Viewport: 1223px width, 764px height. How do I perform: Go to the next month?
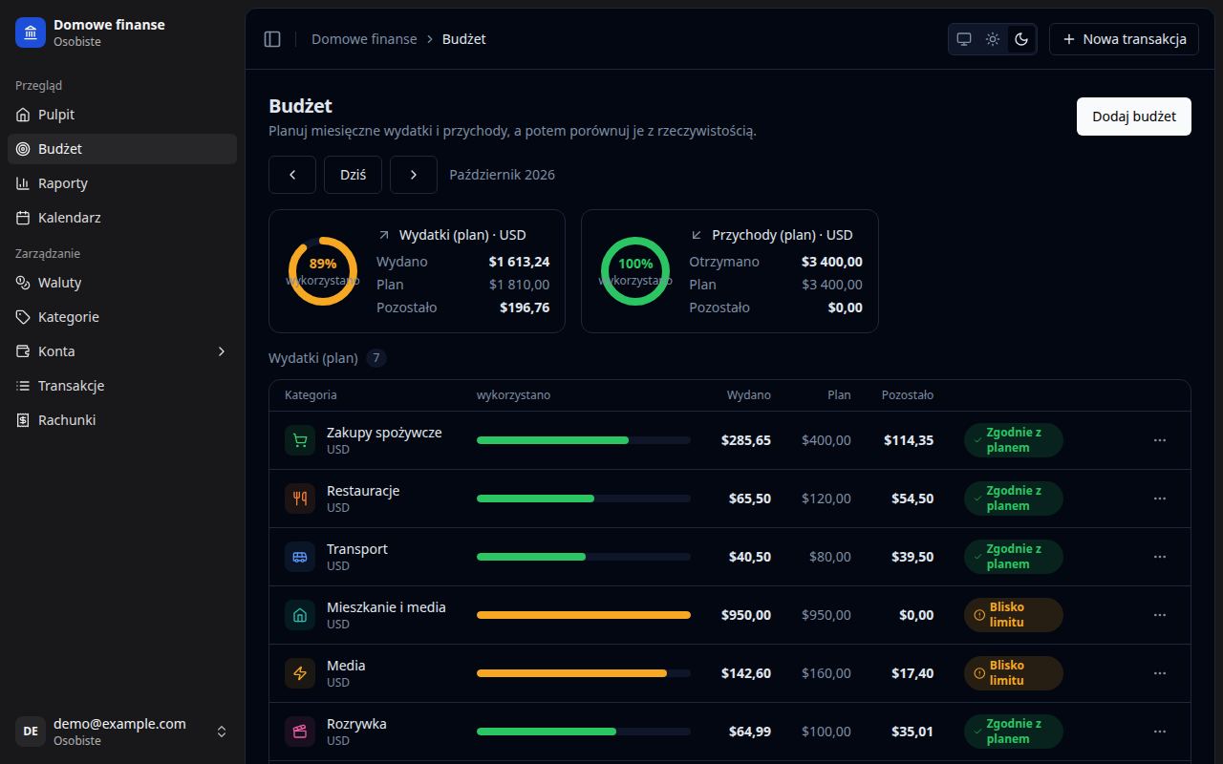tap(414, 175)
